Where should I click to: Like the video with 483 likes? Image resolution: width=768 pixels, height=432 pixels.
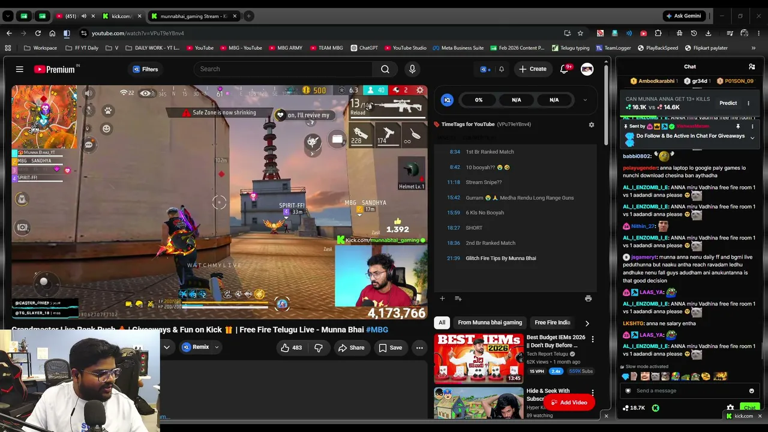(x=291, y=347)
